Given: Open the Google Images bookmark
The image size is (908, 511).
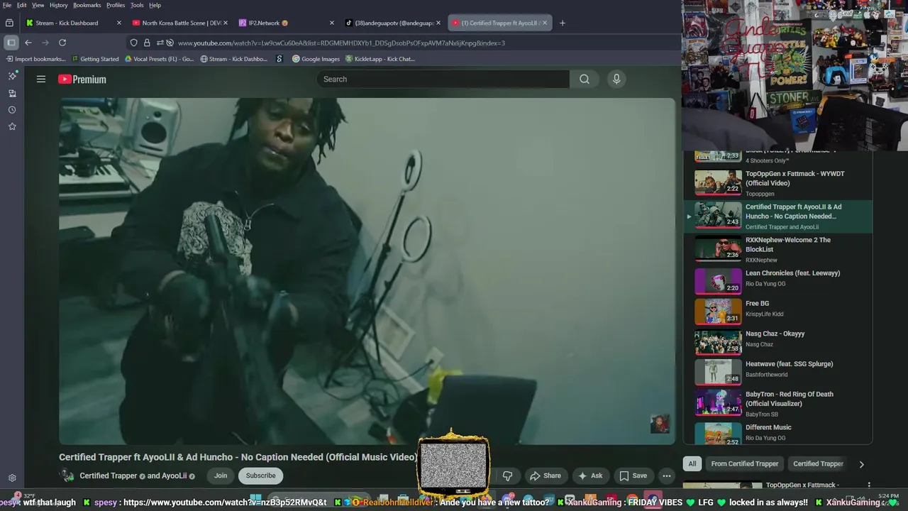Looking at the screenshot, I should [316, 59].
